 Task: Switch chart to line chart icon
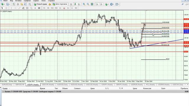[79, 4]
